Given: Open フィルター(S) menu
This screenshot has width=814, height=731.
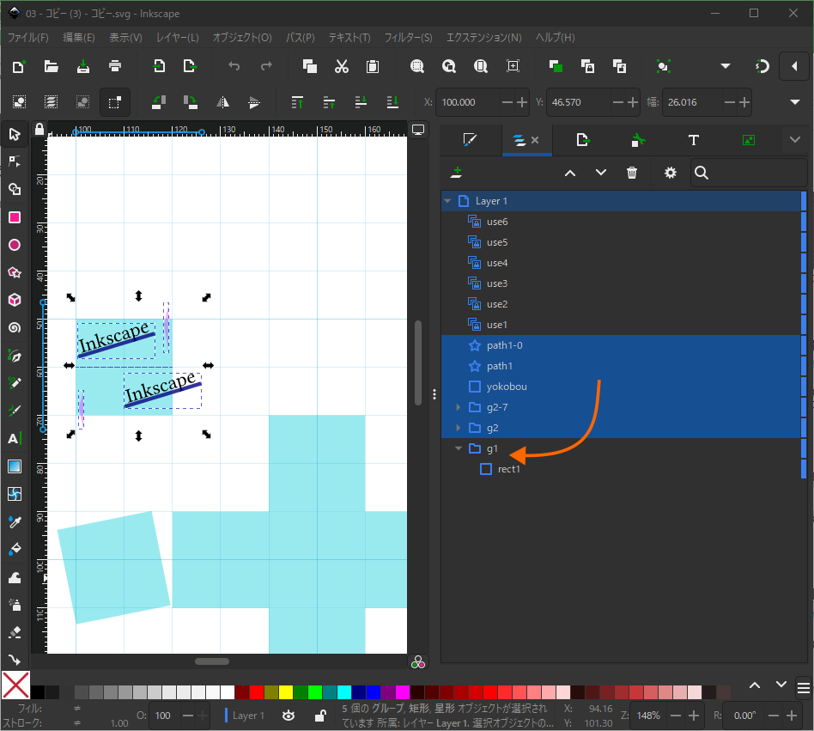Looking at the screenshot, I should [408, 38].
